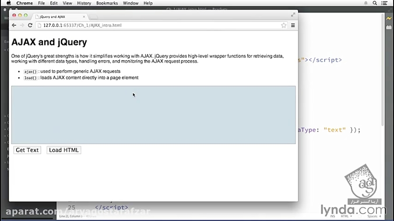The image size is (394, 221).
Task: Click the ajax() code label
Action: pos(30,72)
